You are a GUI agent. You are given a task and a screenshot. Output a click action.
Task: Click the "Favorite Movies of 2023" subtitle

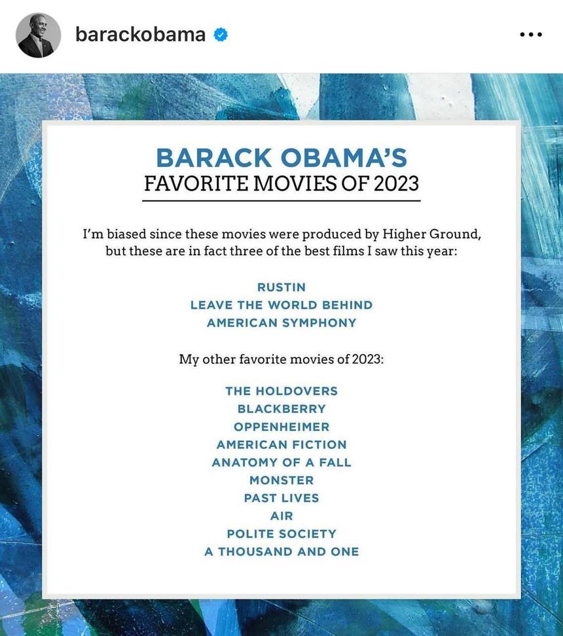click(281, 183)
